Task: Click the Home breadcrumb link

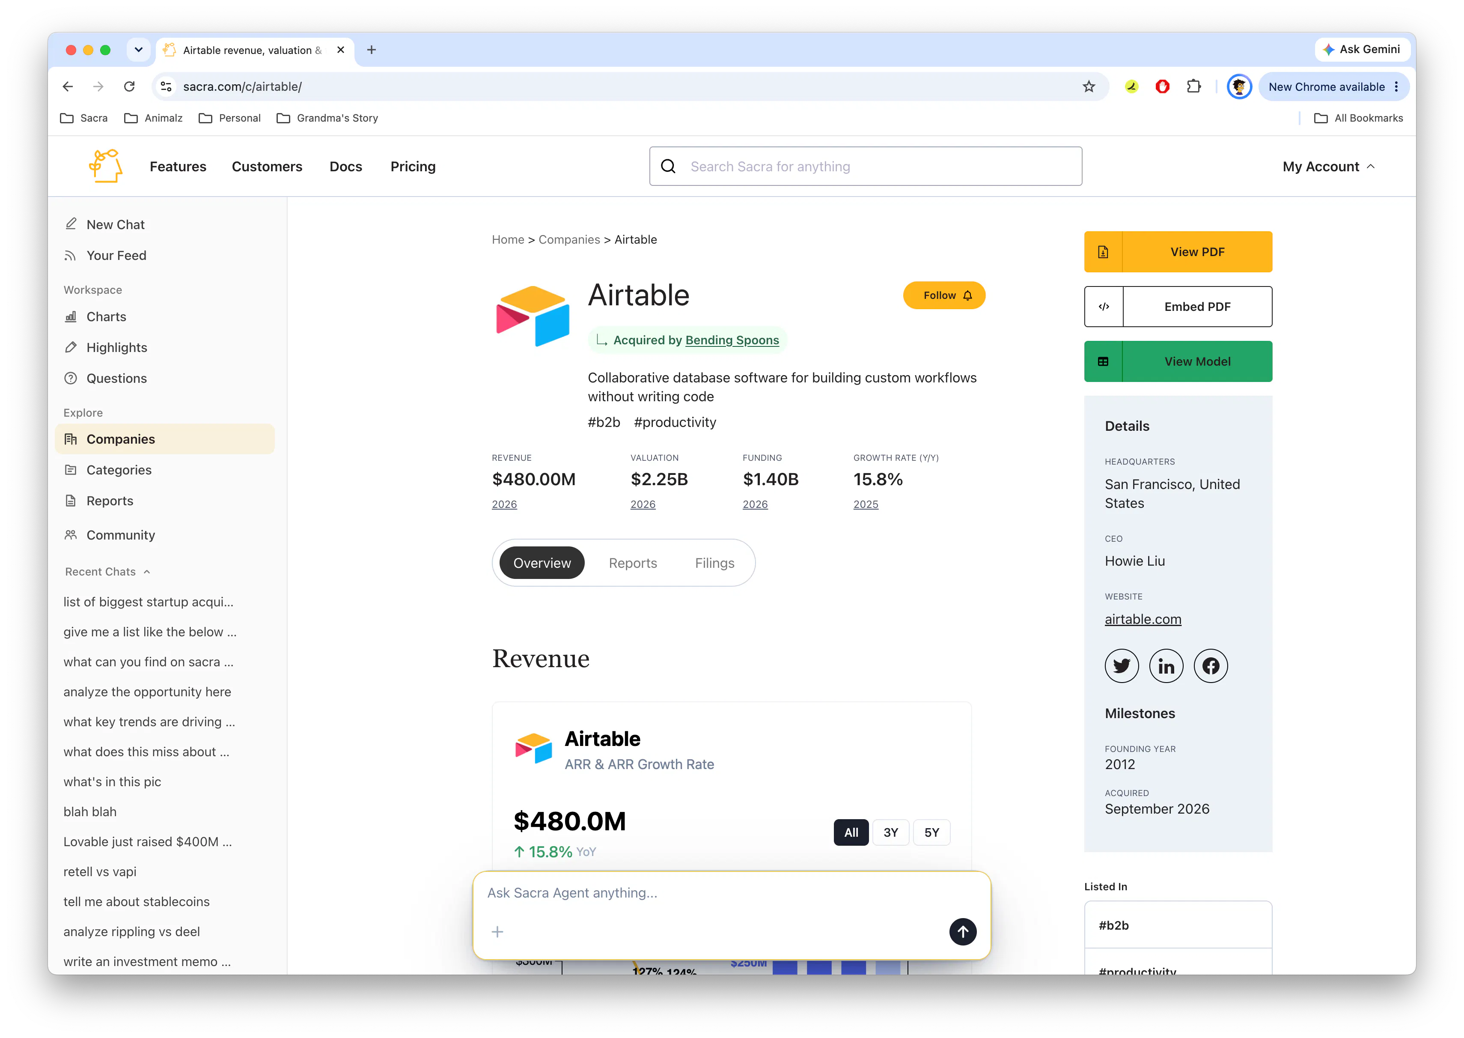Action: [507, 240]
